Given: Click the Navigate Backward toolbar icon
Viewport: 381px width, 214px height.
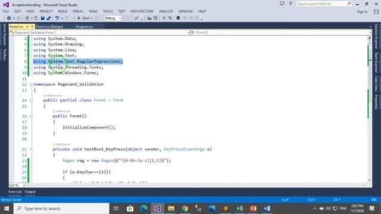Looking at the screenshot, I should coord(9,18).
